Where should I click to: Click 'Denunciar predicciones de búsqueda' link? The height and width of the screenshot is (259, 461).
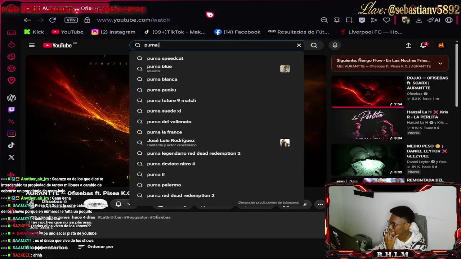tap(269, 203)
